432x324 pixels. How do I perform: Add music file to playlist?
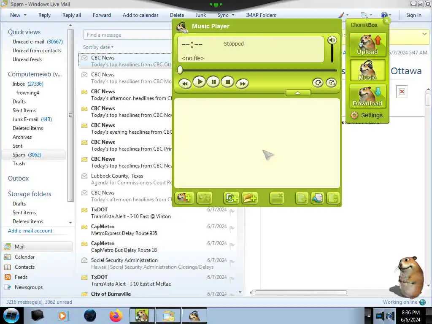231,198
